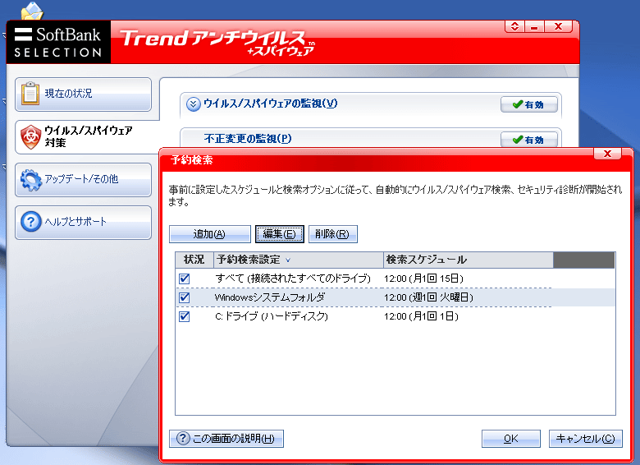Click the 12:00 (週1回 火曜日) schedule cell
This screenshot has width=640, height=465.
click(x=428, y=297)
